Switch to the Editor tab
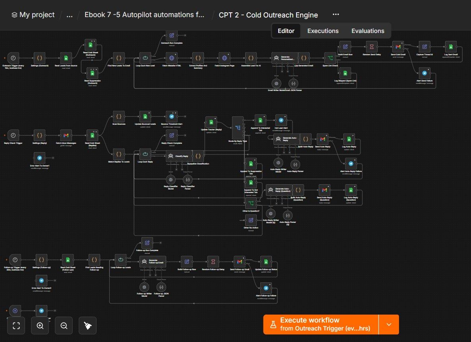Image resolution: width=471 pixels, height=342 pixels. point(286,31)
